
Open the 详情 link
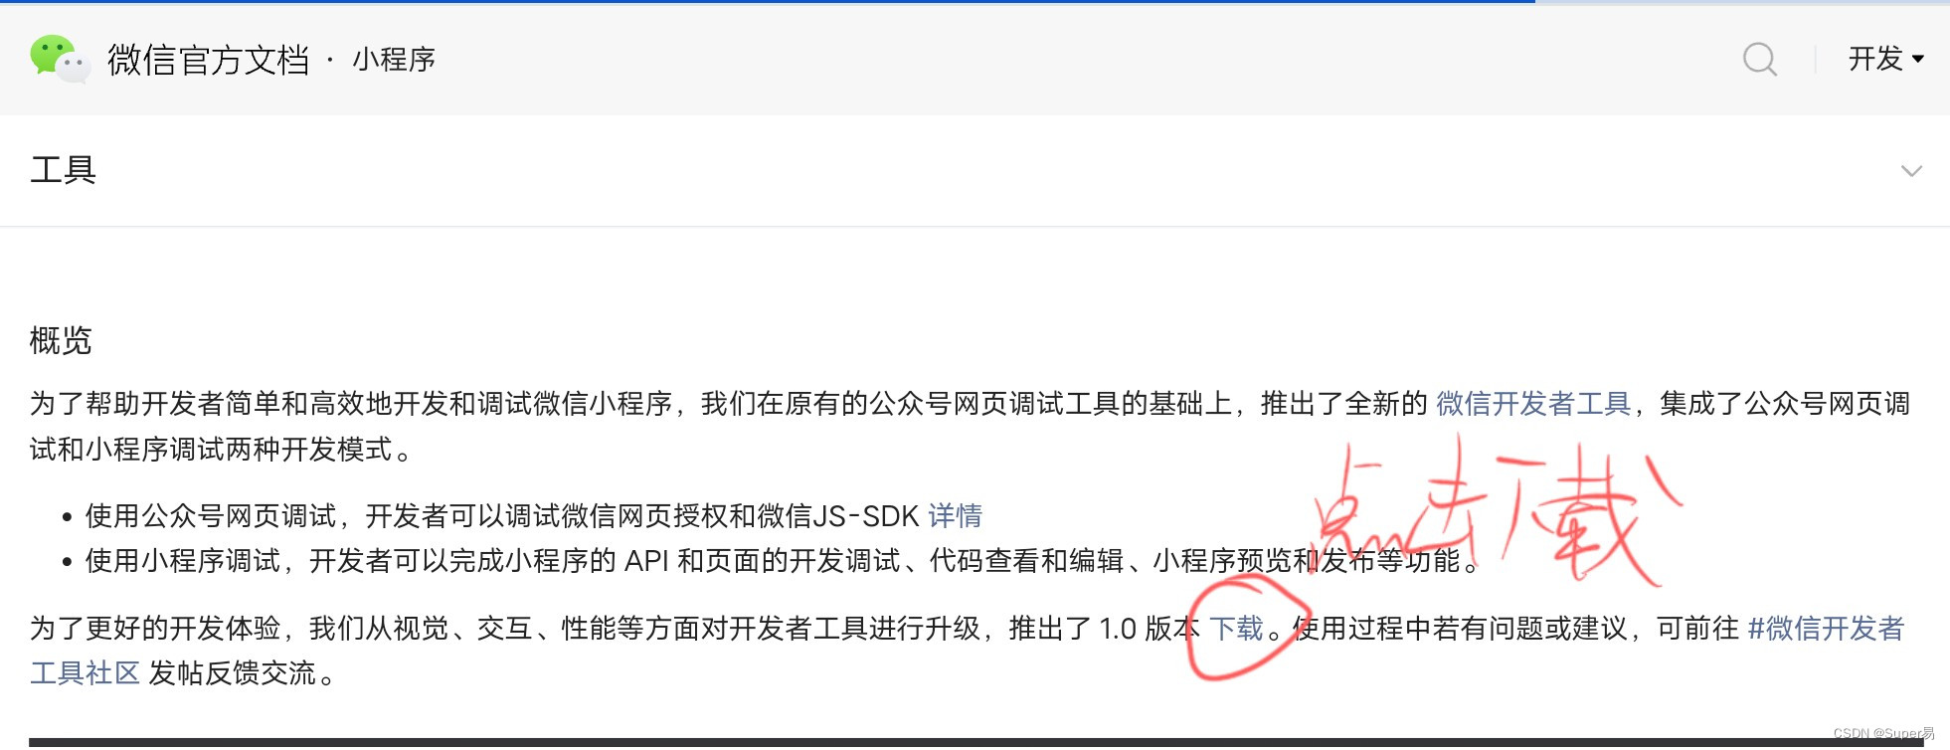click(955, 516)
